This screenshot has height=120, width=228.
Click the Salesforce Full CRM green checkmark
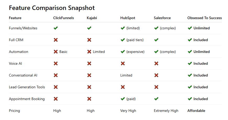[x=156, y=40]
